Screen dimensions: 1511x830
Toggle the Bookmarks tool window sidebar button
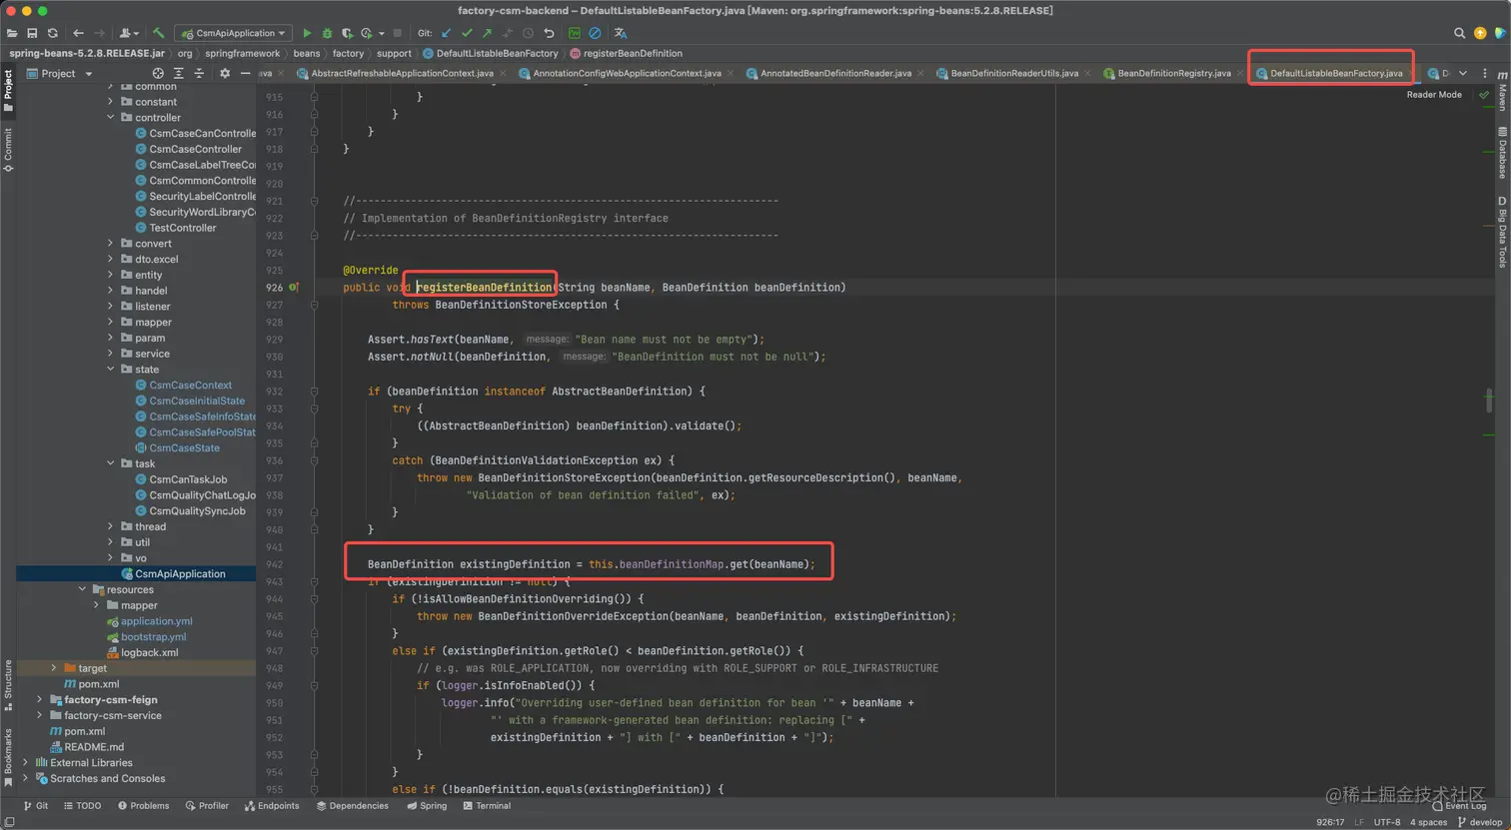[8, 757]
